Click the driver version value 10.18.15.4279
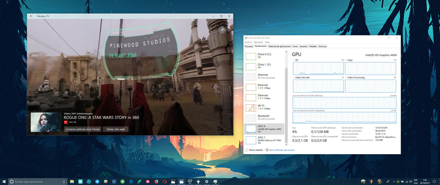 (x=381, y=128)
